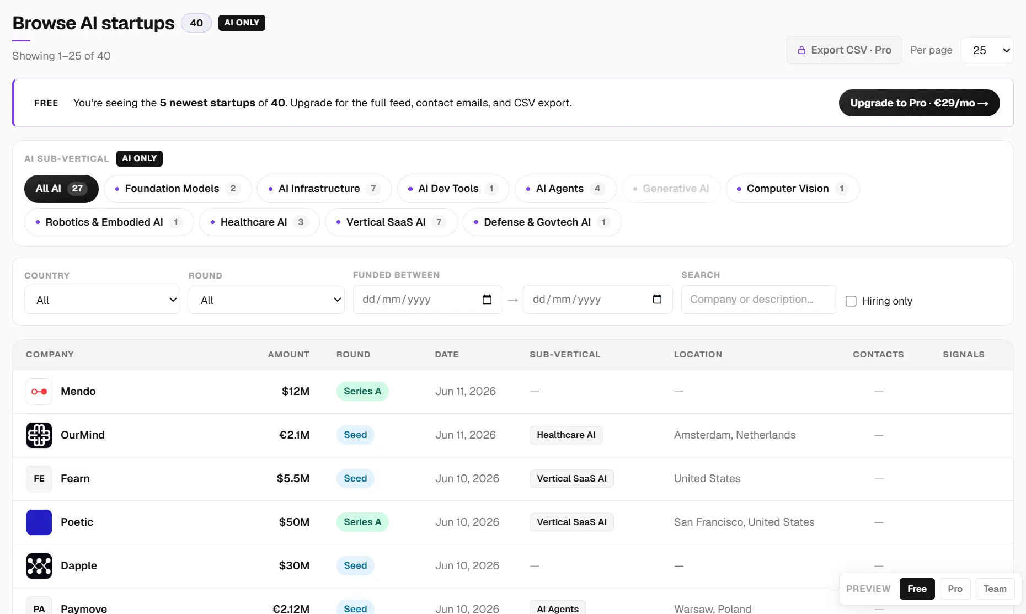1026x614 pixels.
Task: Click the $50M amount for Poetic
Action: (x=294, y=522)
